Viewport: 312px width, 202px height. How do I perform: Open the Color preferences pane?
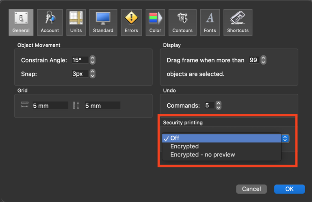click(155, 22)
